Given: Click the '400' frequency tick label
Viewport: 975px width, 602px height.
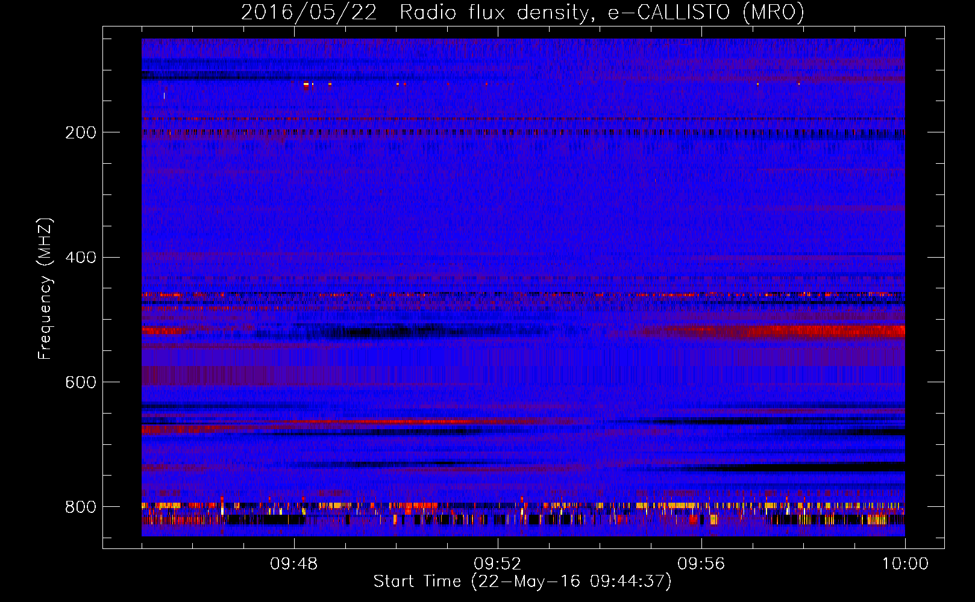Looking at the screenshot, I should click(80, 258).
